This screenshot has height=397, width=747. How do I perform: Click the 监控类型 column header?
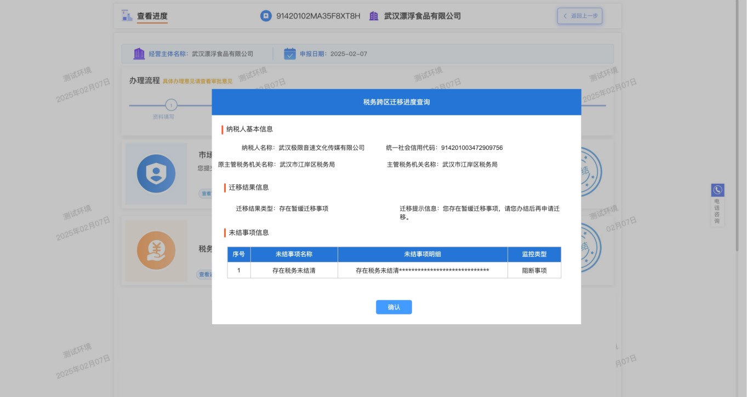click(x=534, y=254)
